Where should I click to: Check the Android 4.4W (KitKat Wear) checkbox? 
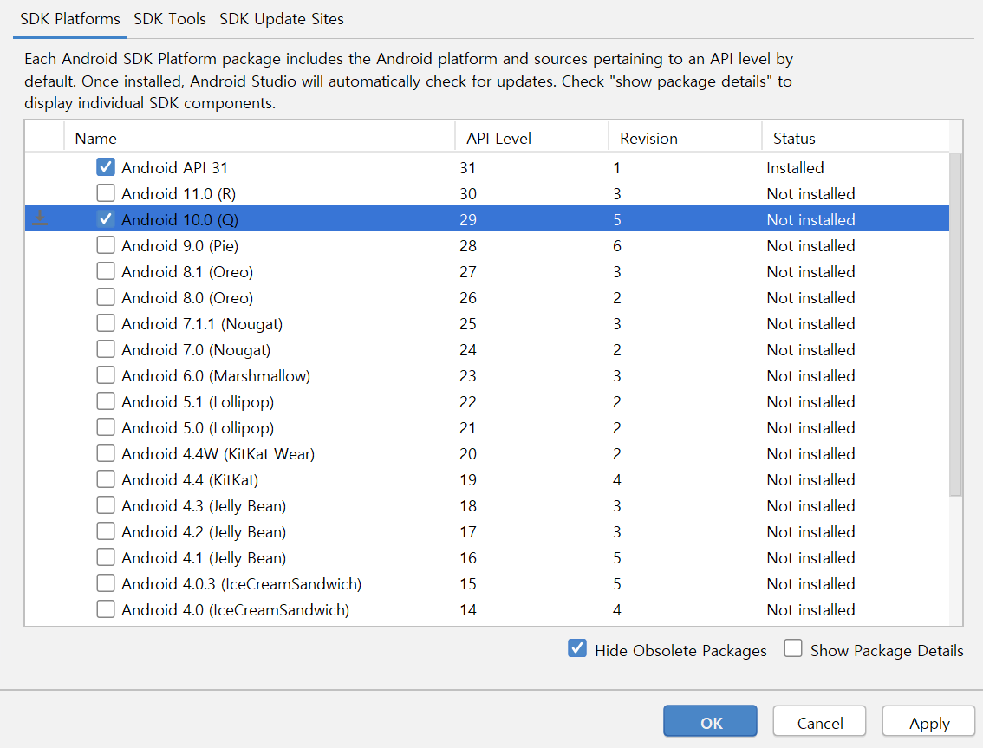click(106, 453)
